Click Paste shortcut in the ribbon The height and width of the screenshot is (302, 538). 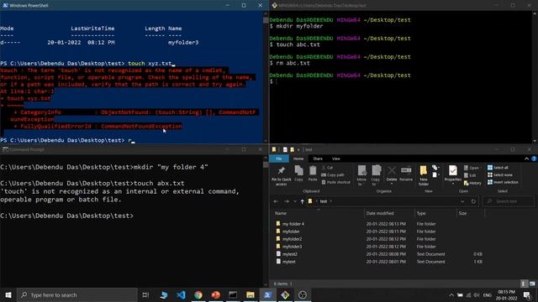[x=335, y=182]
